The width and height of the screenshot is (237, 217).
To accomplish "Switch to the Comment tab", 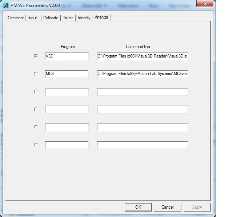I will (x=16, y=18).
